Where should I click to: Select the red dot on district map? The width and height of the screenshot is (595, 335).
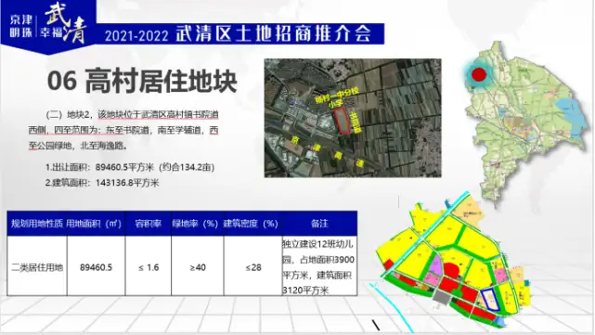click(478, 74)
